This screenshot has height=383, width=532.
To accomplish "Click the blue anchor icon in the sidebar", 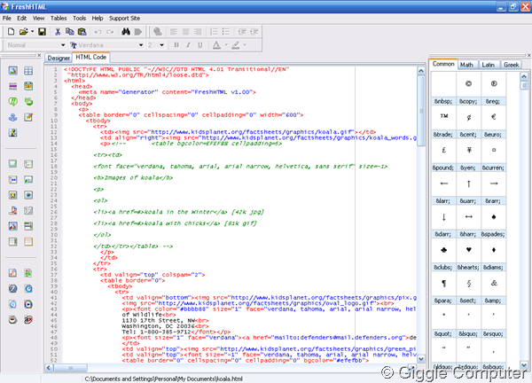I will [x=13, y=117].
